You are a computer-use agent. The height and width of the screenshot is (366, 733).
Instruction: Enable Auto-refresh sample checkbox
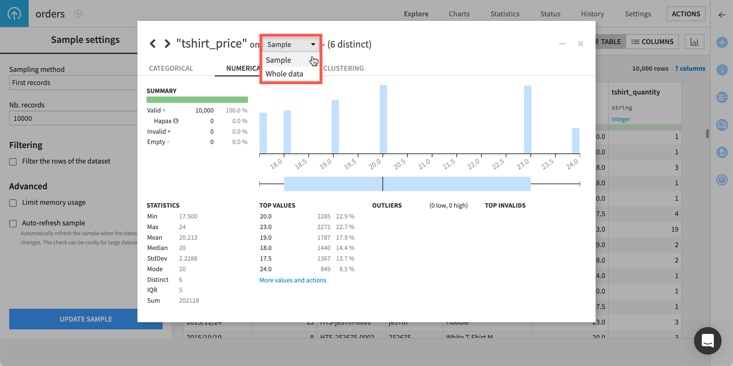pos(13,223)
